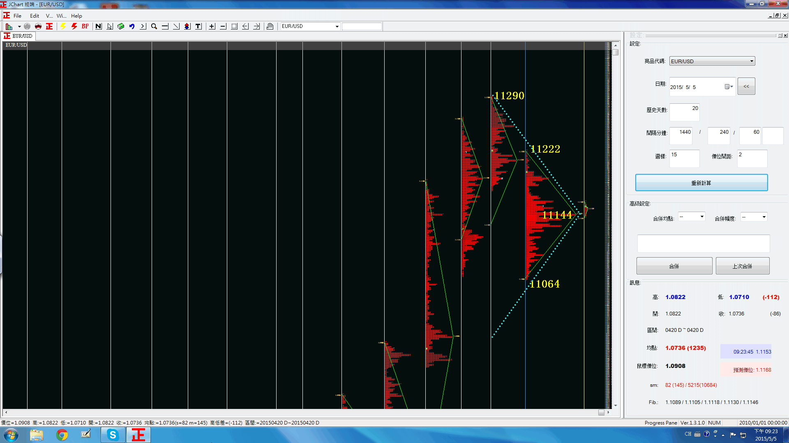Open Chrome from the taskbar
Screen dimensions: 789x443
[x=62, y=435]
